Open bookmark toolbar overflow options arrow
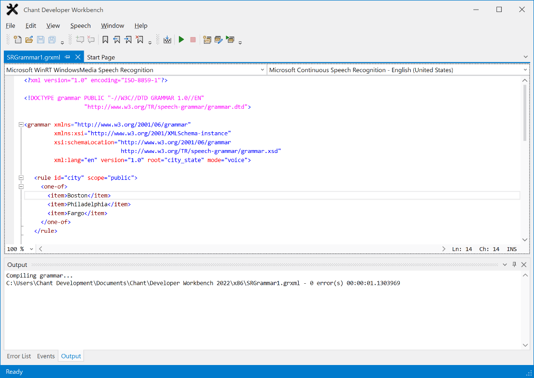 pyautogui.click(x=150, y=43)
